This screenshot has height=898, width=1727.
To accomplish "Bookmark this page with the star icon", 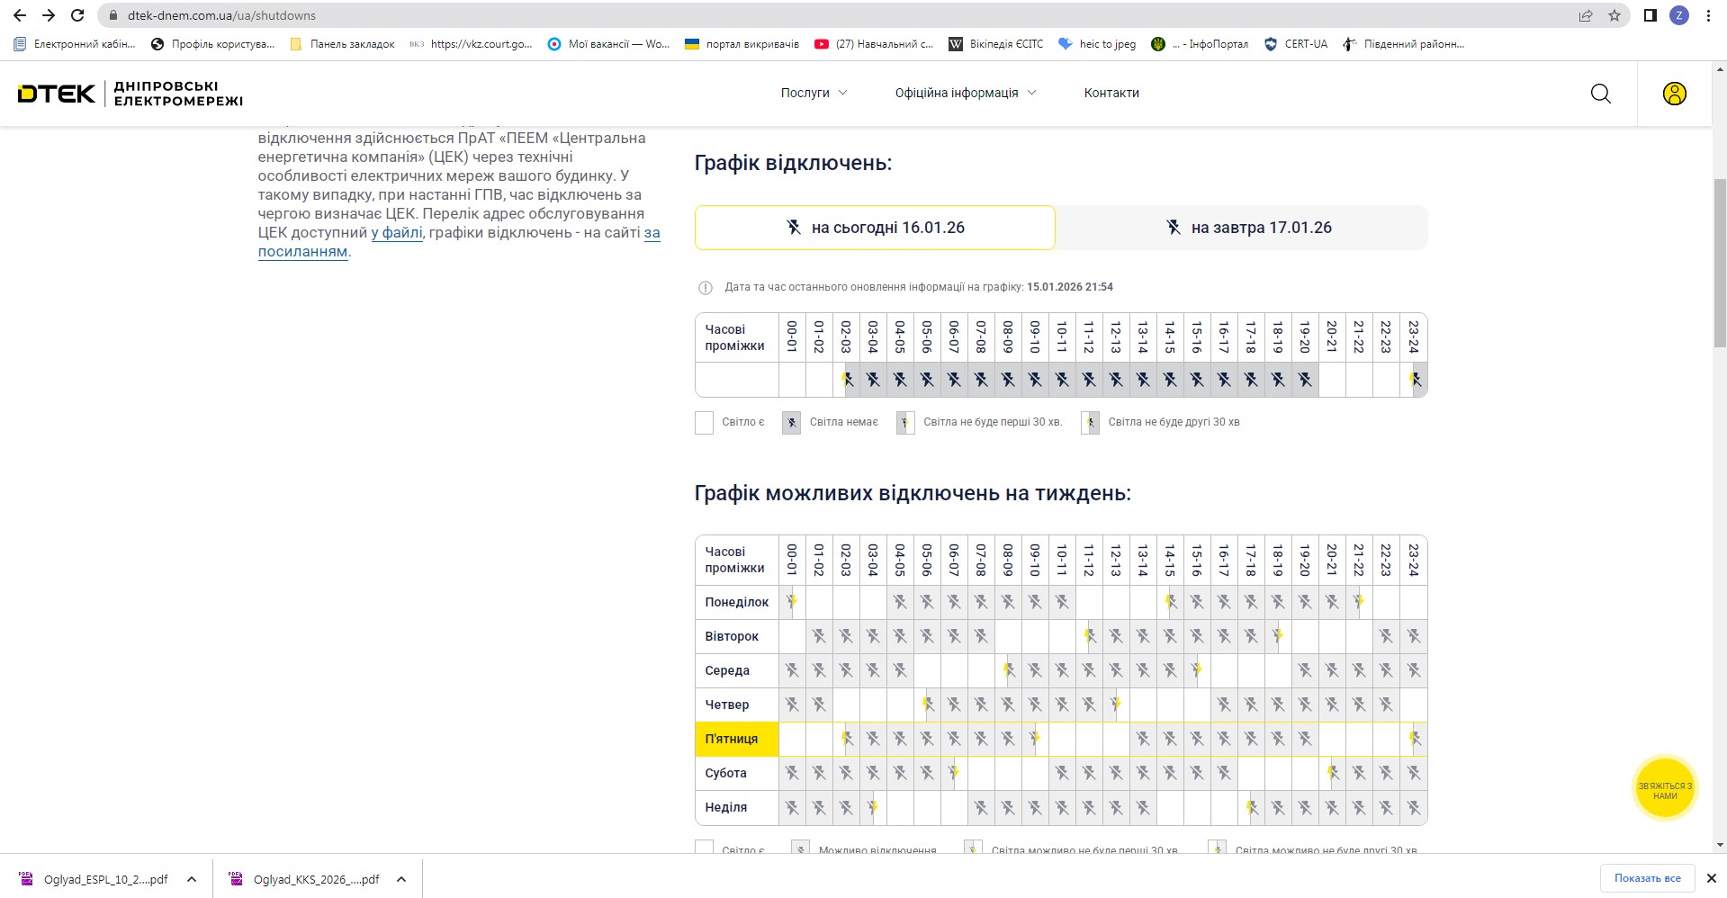I will coord(1615,15).
